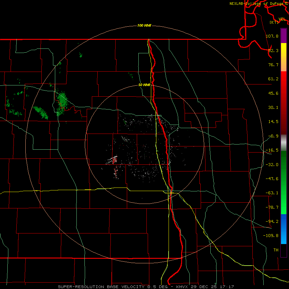Pick the blue segment of the color bar
This screenshot has width=289, height=289.
284,229
